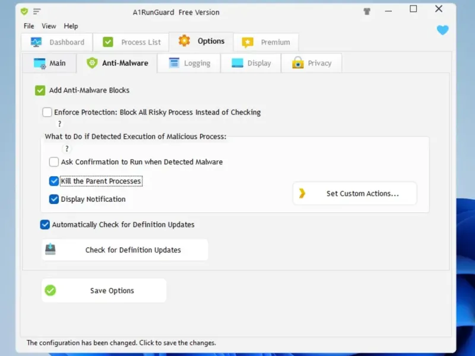Click the Save Options button
This screenshot has width=475, height=356.
(104, 291)
